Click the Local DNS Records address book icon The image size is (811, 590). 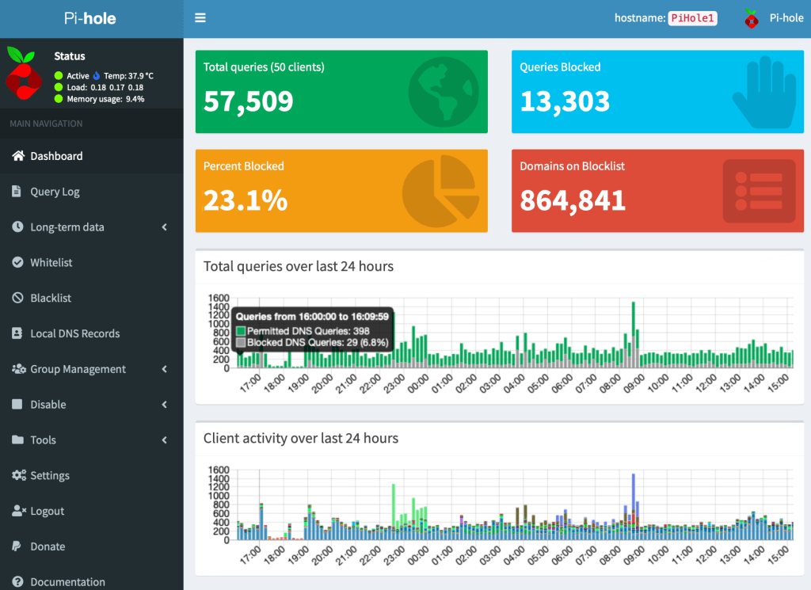(17, 333)
